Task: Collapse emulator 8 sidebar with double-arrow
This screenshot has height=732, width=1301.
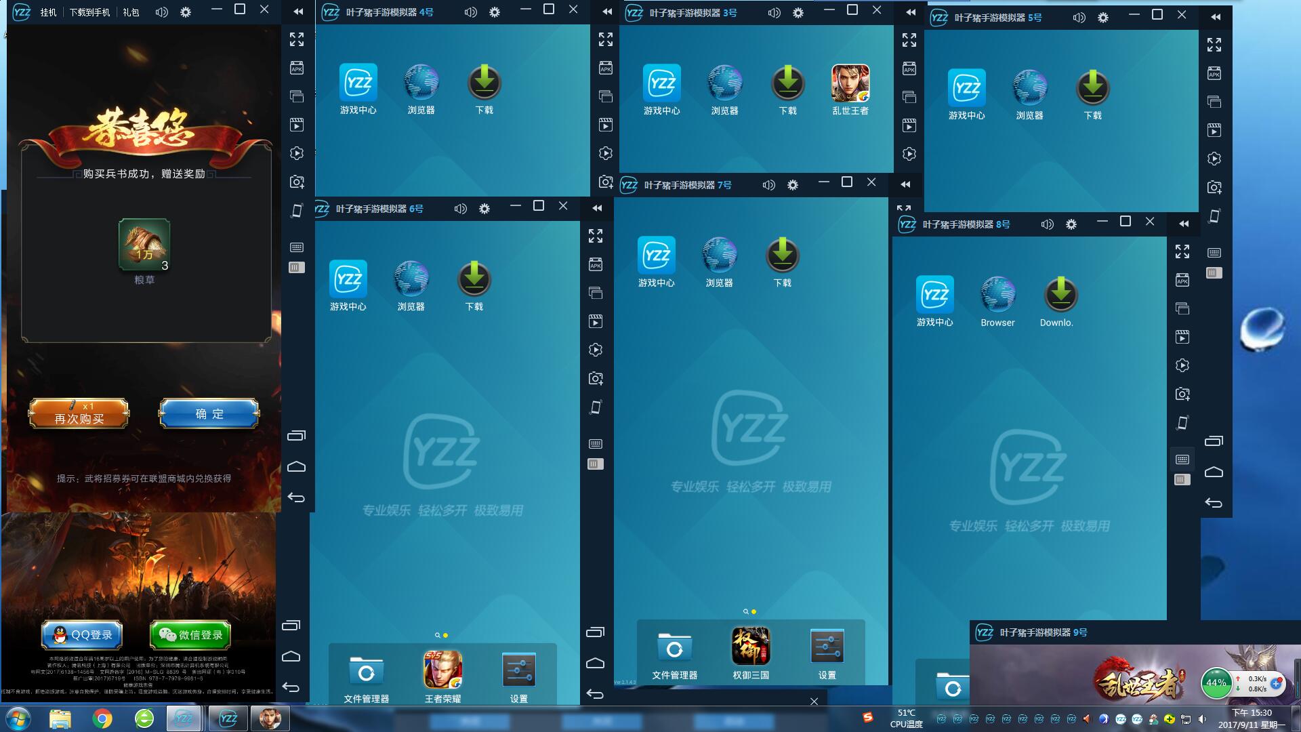Action: tap(1184, 224)
